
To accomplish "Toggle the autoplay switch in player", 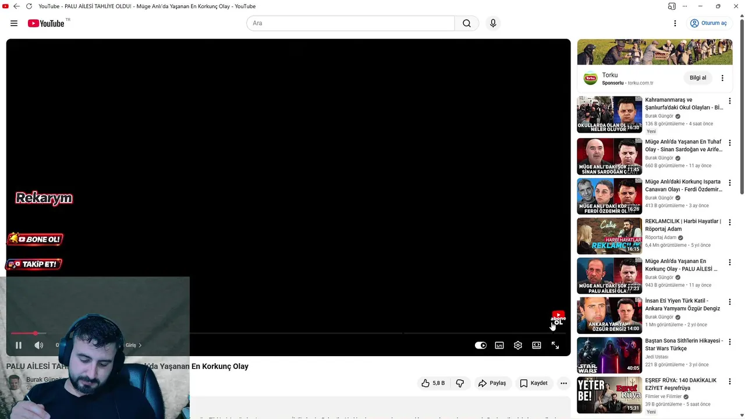I will (481, 345).
